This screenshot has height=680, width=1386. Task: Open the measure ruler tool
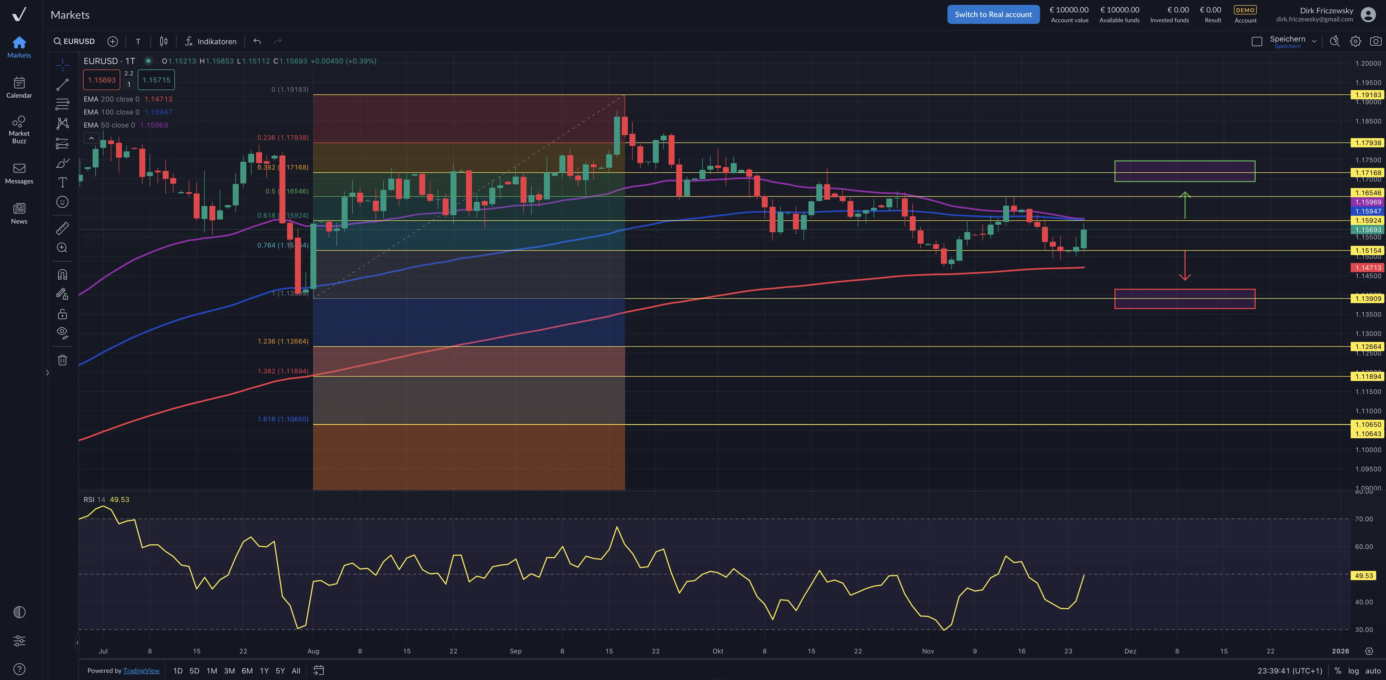[62, 228]
